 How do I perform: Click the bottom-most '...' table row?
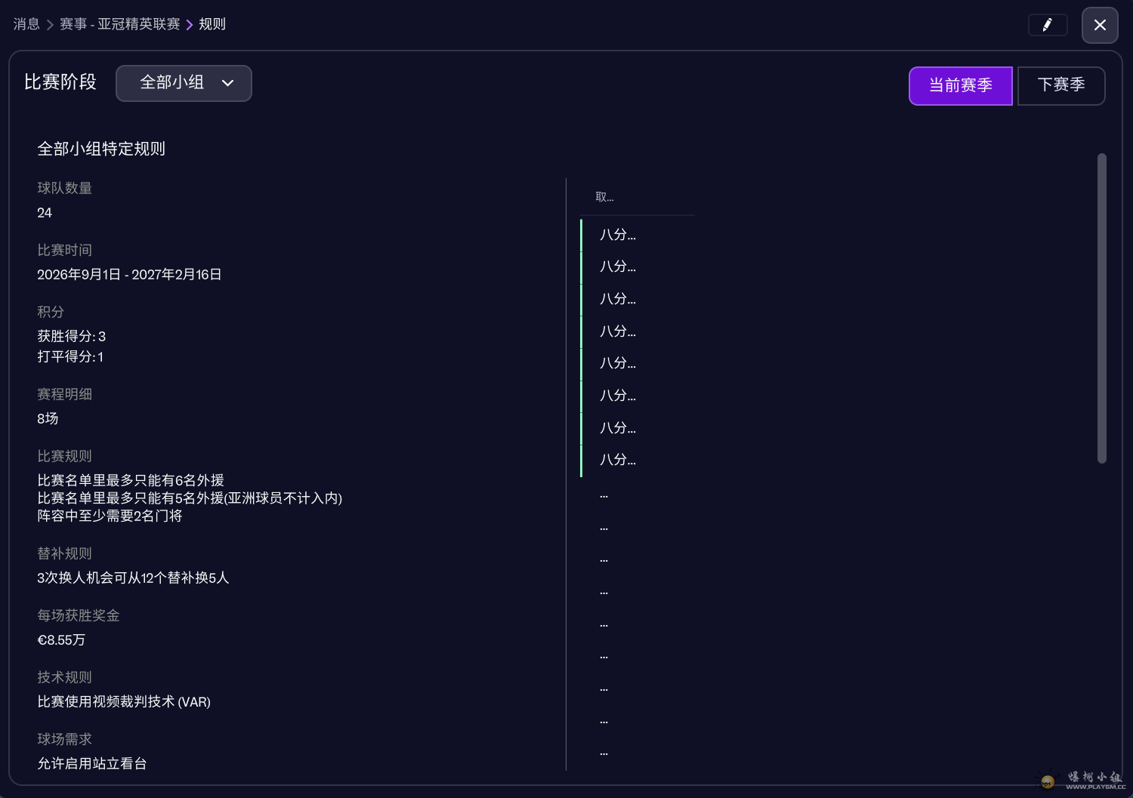pyautogui.click(x=604, y=753)
